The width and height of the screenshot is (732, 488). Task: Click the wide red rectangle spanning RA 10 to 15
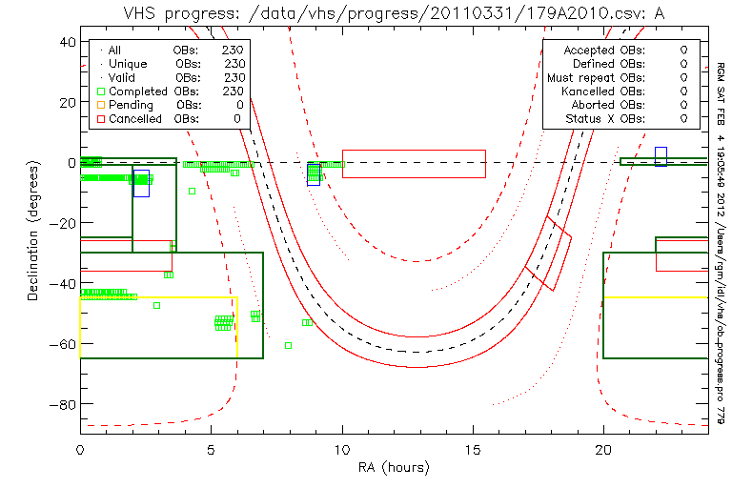pyautogui.click(x=414, y=164)
